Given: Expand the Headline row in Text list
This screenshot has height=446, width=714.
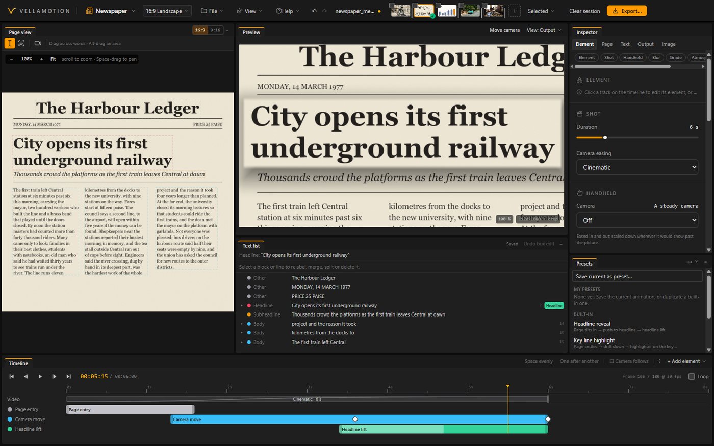Looking at the screenshot, I should tap(242, 306).
